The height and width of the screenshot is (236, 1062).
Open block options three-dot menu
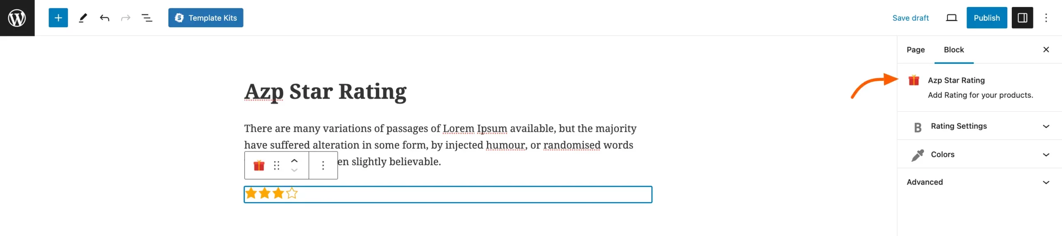[323, 166]
